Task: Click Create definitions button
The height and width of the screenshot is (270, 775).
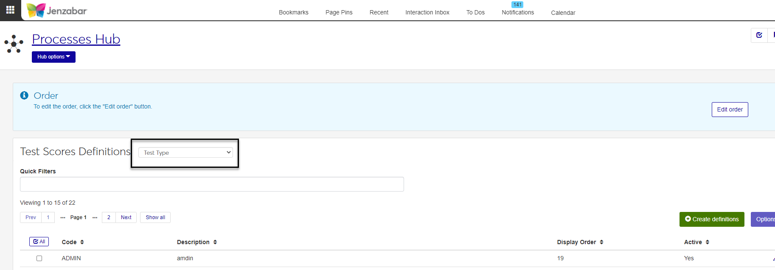Action: click(711, 219)
